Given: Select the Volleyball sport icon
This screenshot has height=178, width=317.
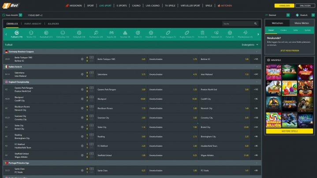Looking at the screenshot, I should point(79,33).
